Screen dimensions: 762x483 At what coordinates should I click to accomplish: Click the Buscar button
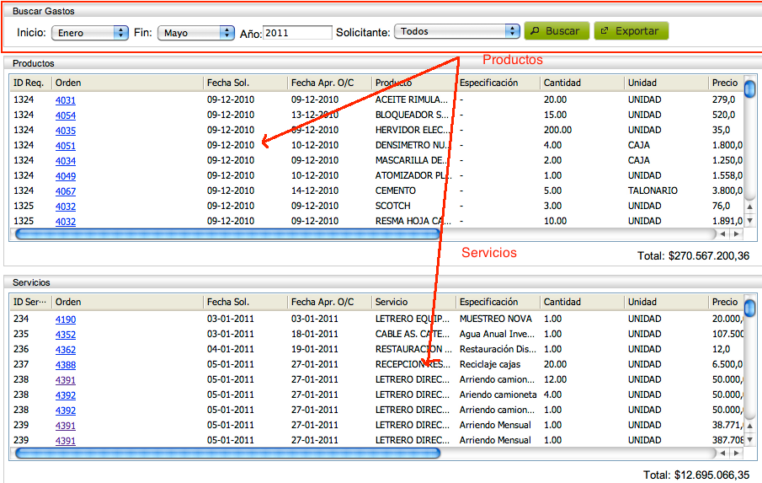[x=557, y=30]
